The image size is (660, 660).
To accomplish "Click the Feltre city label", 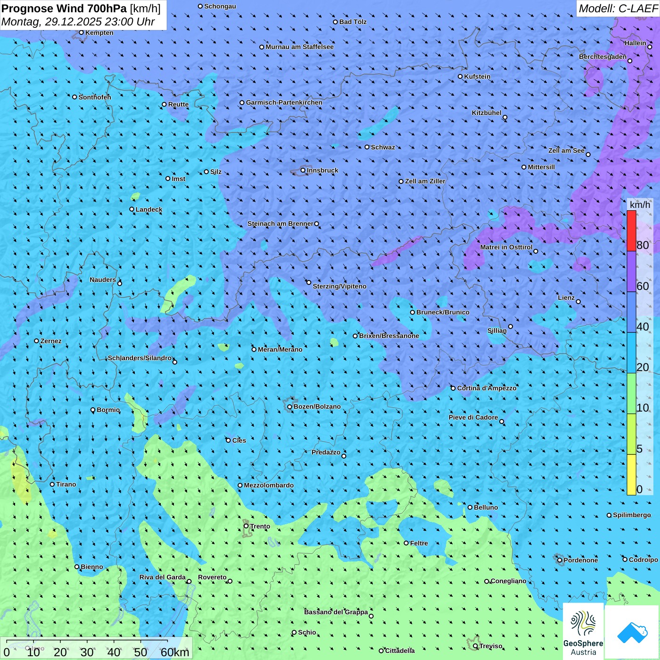I will 419,543.
